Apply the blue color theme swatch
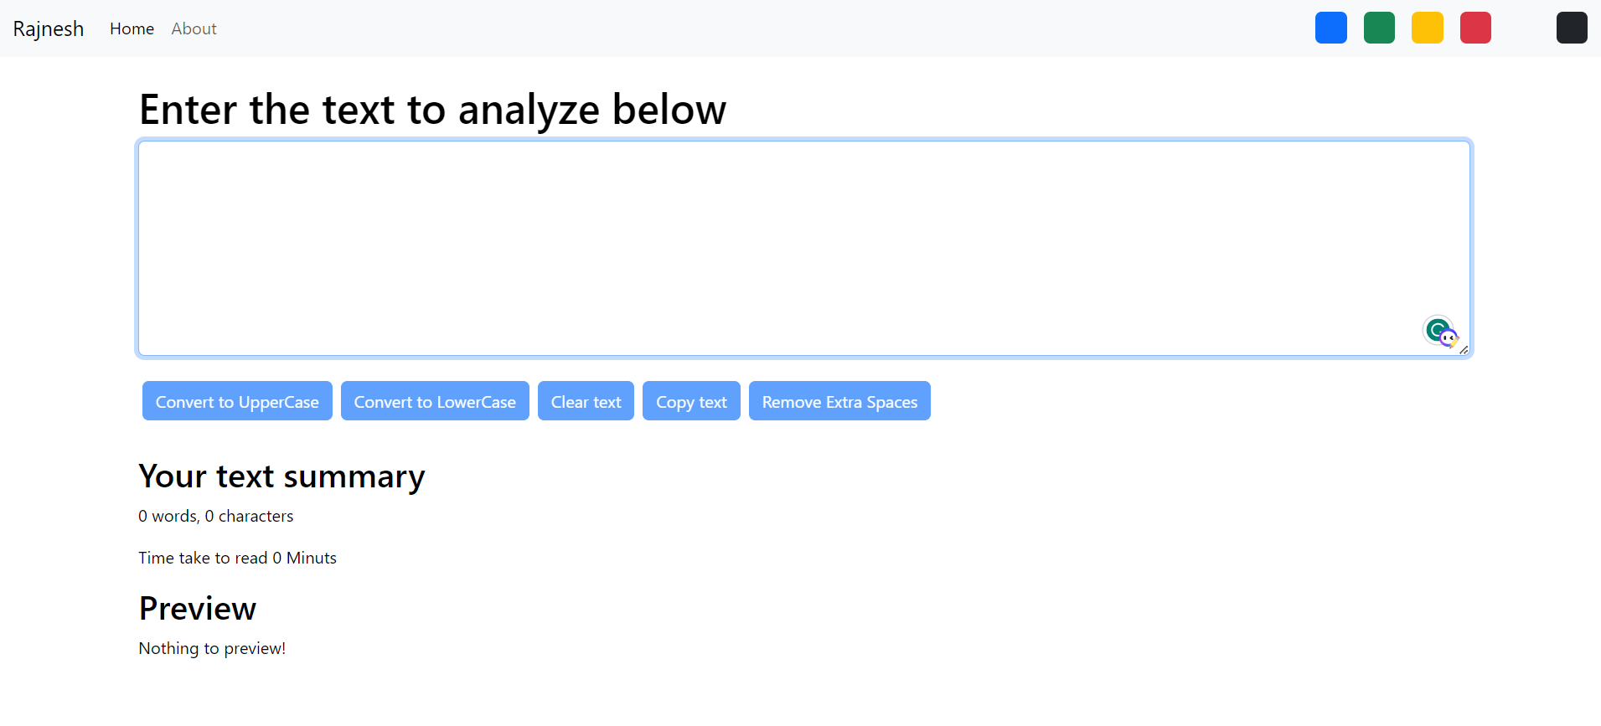This screenshot has height=726, width=1601. (1330, 28)
